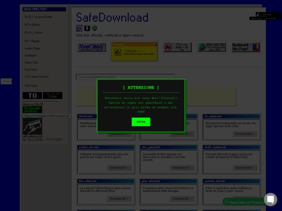
Task: Click the green SoftDownApp 88x31 badge
Action: point(32,109)
